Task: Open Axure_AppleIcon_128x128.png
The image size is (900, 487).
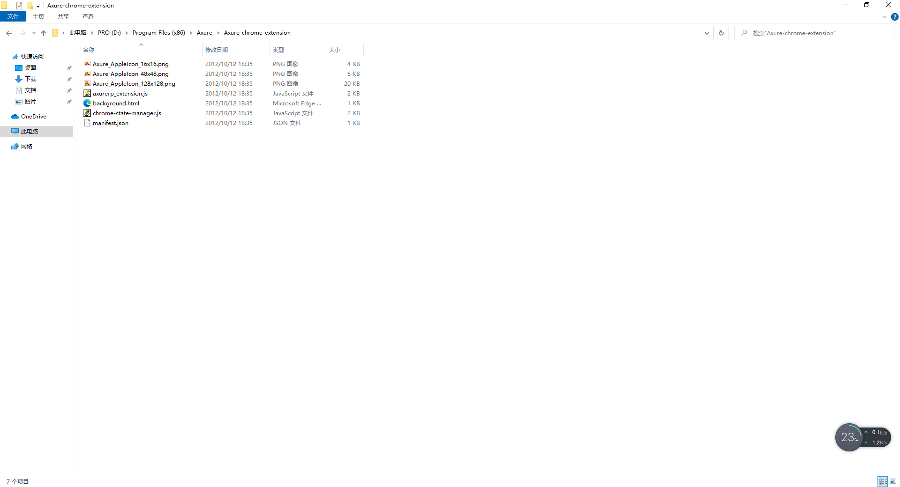Action: [134, 83]
